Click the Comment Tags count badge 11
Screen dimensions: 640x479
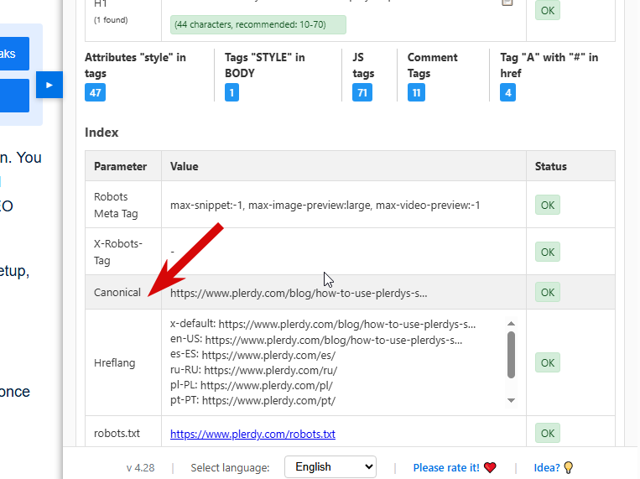click(417, 92)
